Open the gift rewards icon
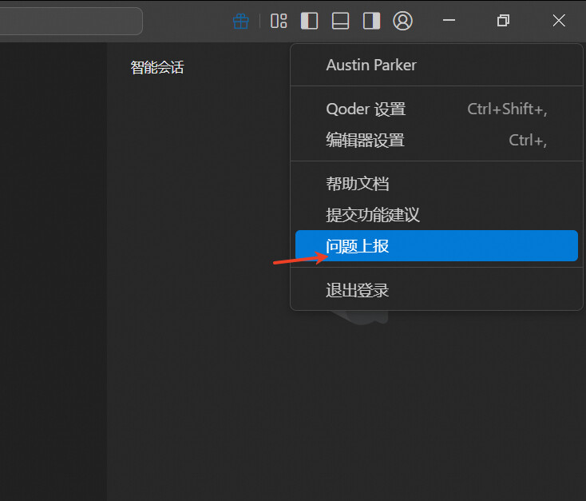Viewport: 586px width, 501px height. click(x=240, y=21)
